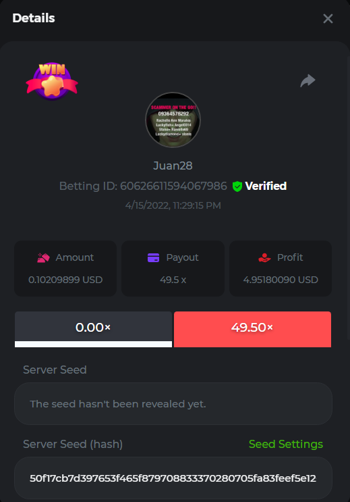Click the Amount 0.10209899 USD card
350x502 pixels.
(65, 269)
